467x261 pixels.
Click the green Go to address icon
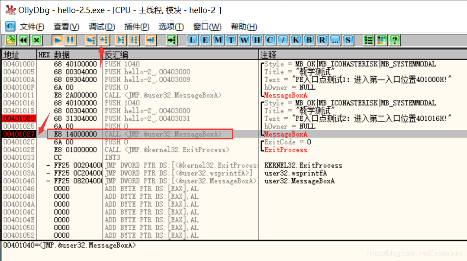pos(171,40)
